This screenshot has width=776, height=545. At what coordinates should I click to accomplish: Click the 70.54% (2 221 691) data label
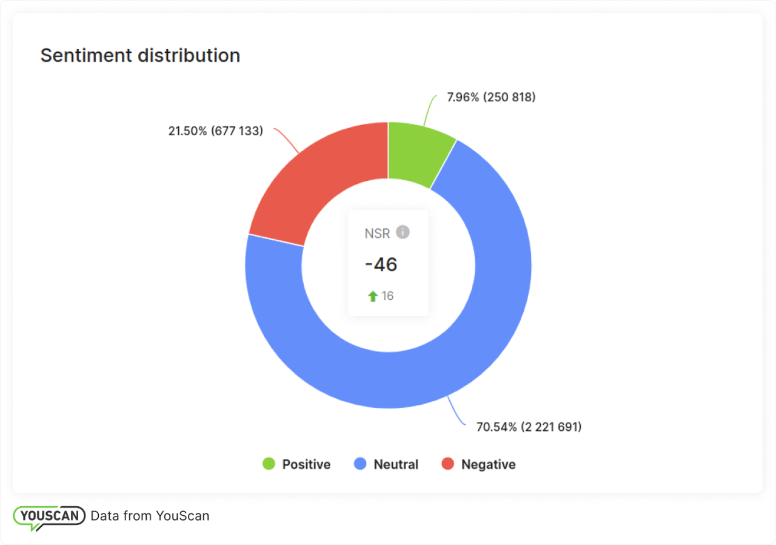pos(529,427)
